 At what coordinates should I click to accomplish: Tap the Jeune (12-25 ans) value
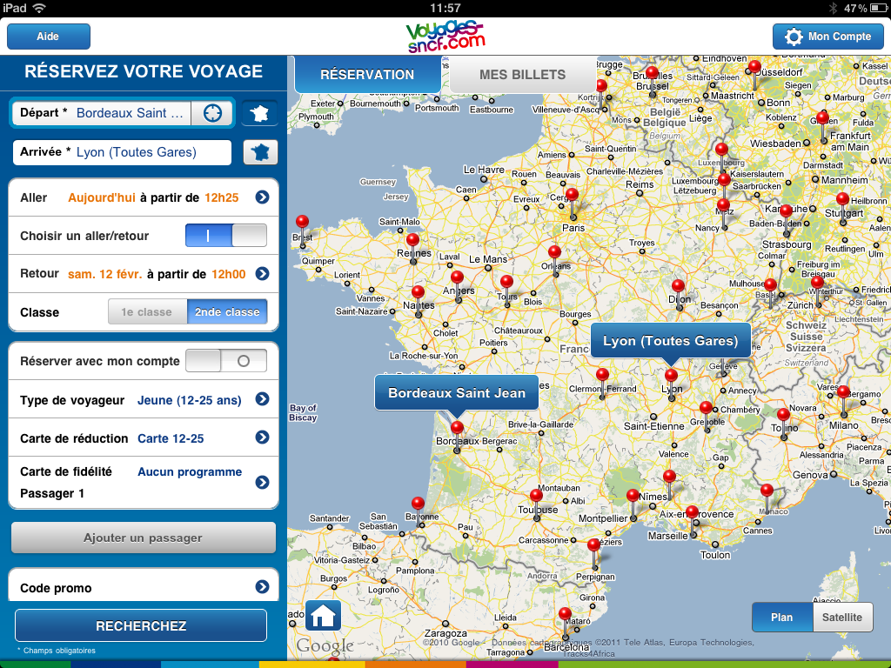click(x=189, y=400)
